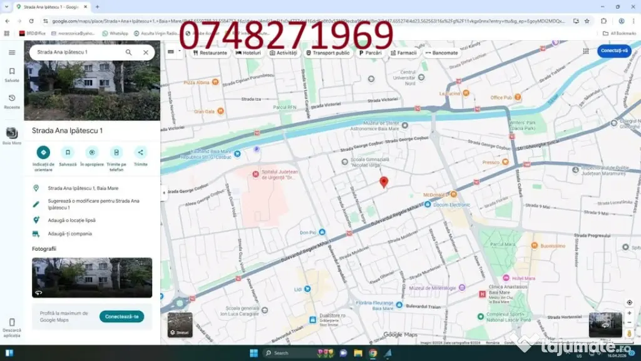Open the Straturi layers thumbnail
This screenshot has width=641, height=361.
point(180,325)
